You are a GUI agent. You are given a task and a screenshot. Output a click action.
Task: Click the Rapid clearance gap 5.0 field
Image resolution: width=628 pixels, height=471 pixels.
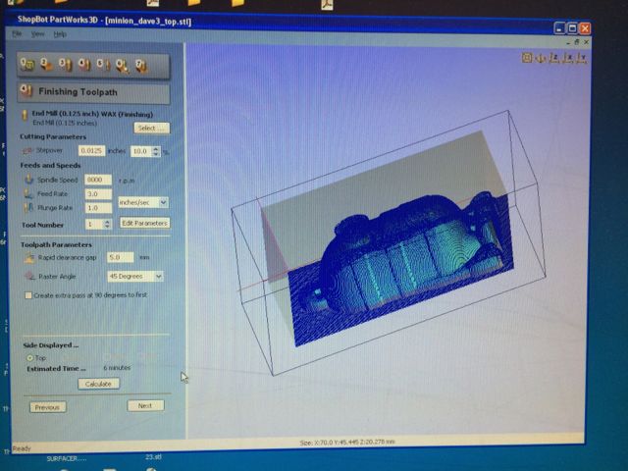pyautogui.click(x=120, y=257)
